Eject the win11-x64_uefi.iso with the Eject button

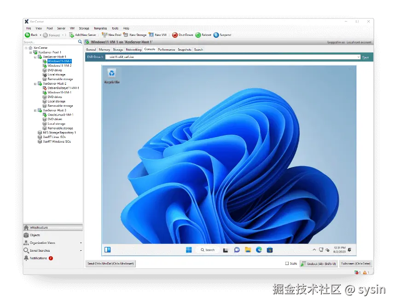366,57
